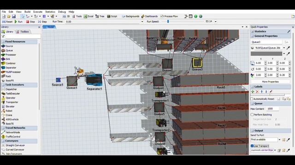The height and width of the screenshot is (165, 295).
Task: Open the Script console
Action: click(112, 16)
